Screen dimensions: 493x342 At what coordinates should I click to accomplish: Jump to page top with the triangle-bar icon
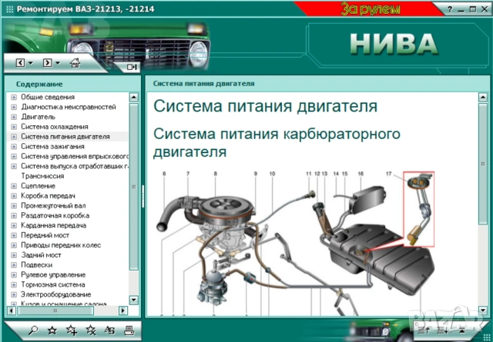[462, 330]
